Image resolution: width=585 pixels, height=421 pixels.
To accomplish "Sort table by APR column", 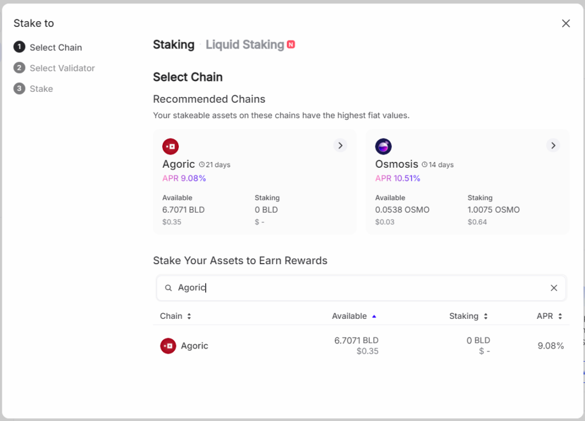I will 549,316.
